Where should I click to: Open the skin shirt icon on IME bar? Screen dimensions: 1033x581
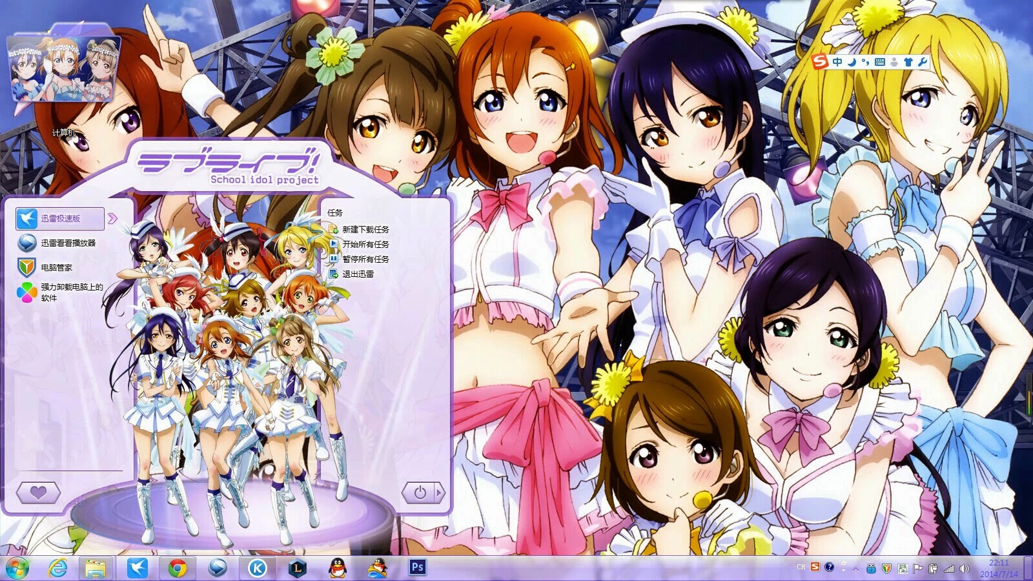[908, 62]
